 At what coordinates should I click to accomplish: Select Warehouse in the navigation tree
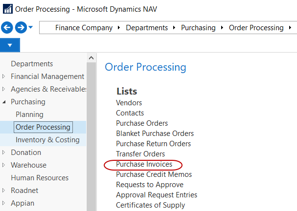click(x=28, y=165)
